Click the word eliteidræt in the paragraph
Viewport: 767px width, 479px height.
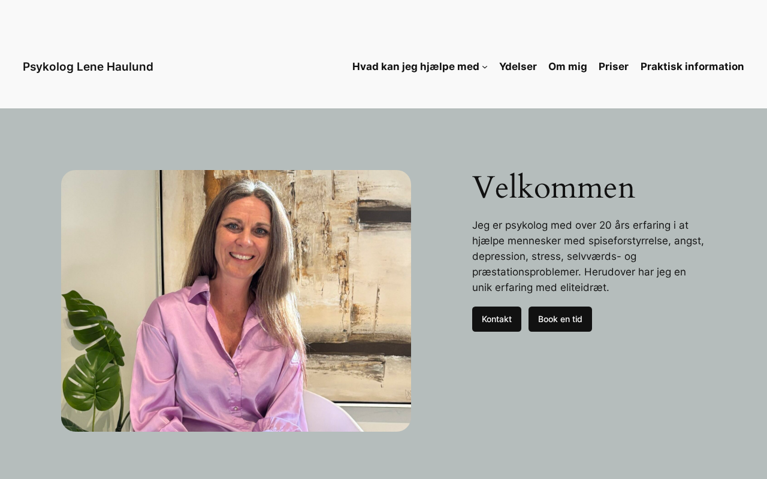click(584, 287)
